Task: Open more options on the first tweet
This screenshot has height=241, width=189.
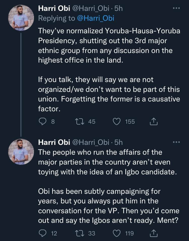Action: point(176,8)
